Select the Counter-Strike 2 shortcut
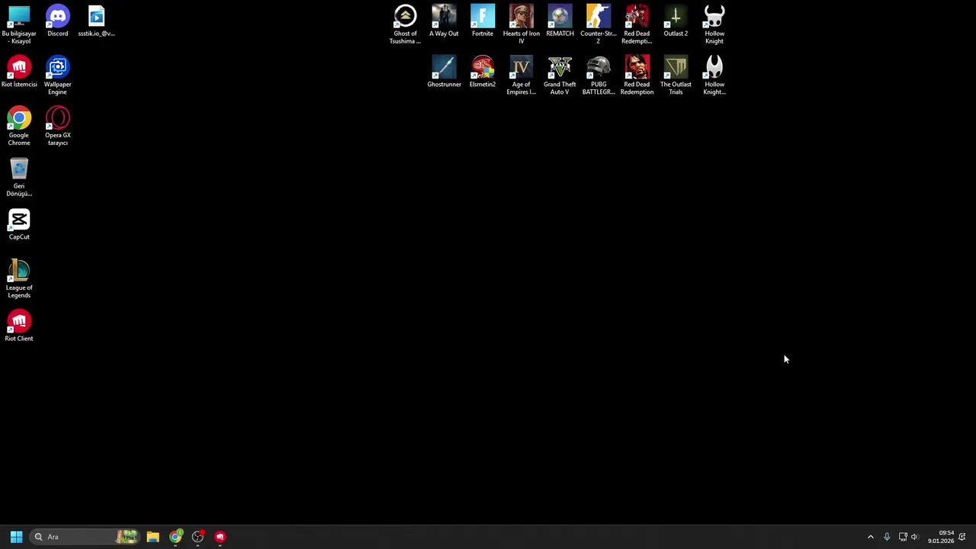Screen dimensions: 976x549 [x=599, y=24]
